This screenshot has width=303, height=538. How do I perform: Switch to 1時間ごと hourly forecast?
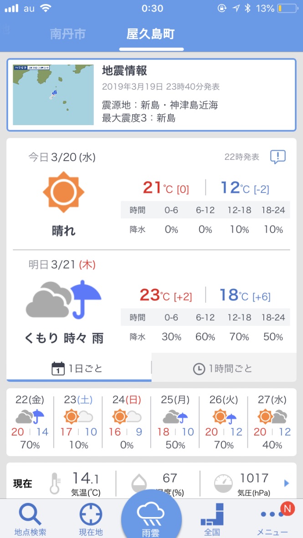click(x=224, y=369)
